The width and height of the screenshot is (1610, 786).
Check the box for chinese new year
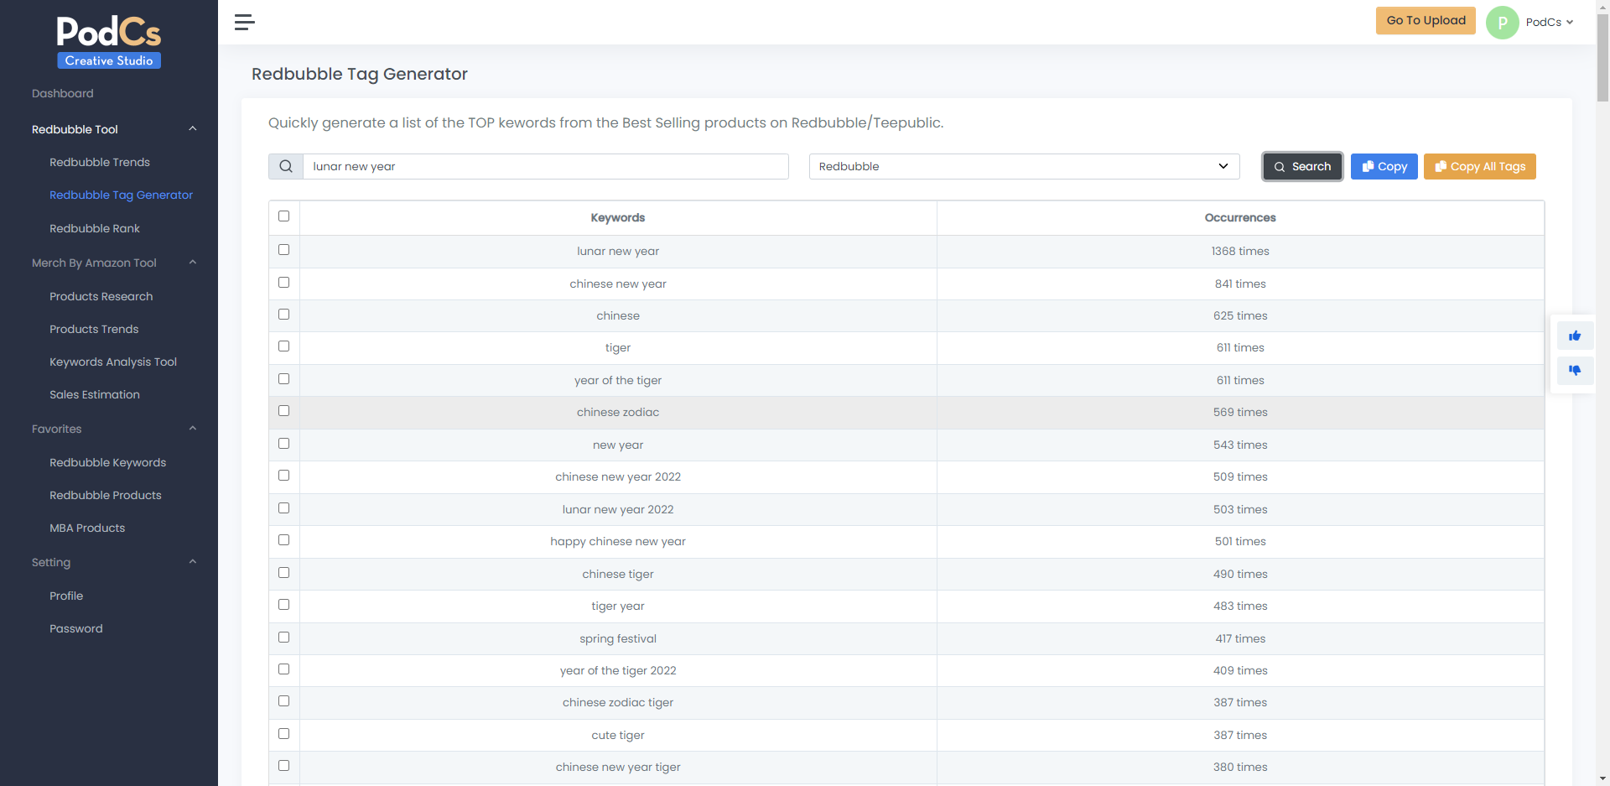(283, 283)
